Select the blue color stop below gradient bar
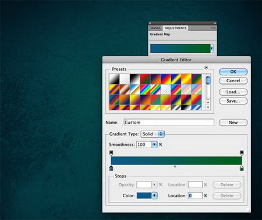 coord(111,168)
